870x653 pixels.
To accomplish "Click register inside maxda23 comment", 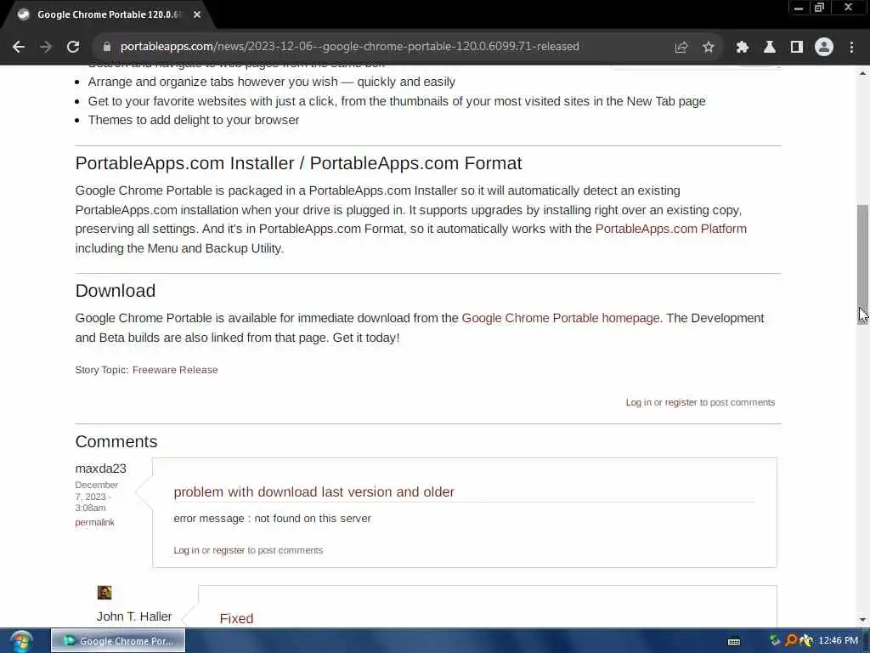I will [x=229, y=550].
